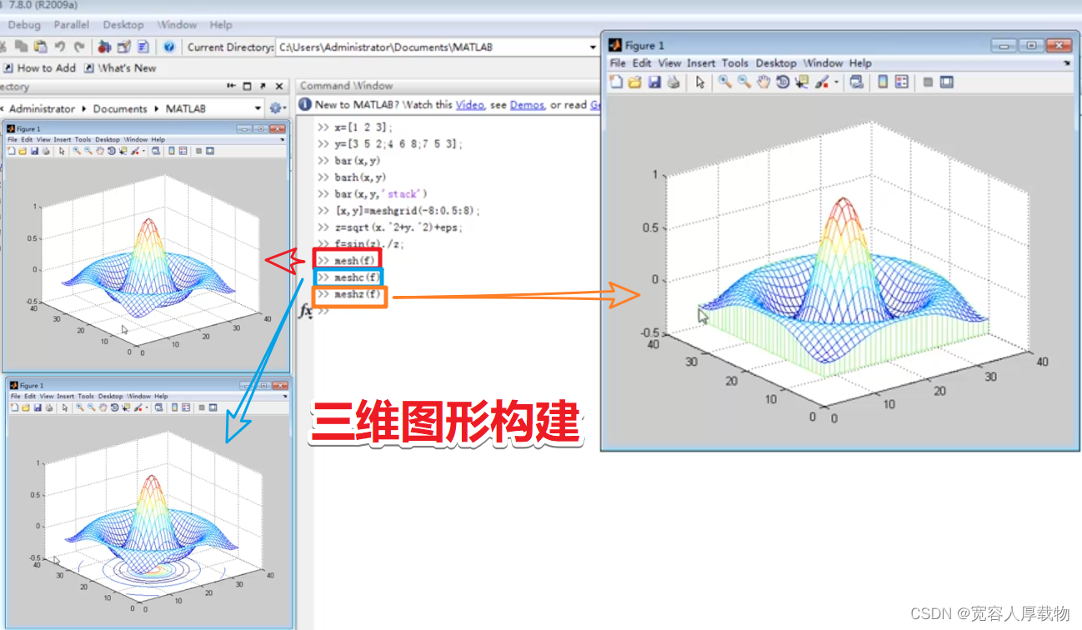Select the Data Cursor tool in Figure 1
This screenshot has height=630, width=1082.
(x=803, y=82)
